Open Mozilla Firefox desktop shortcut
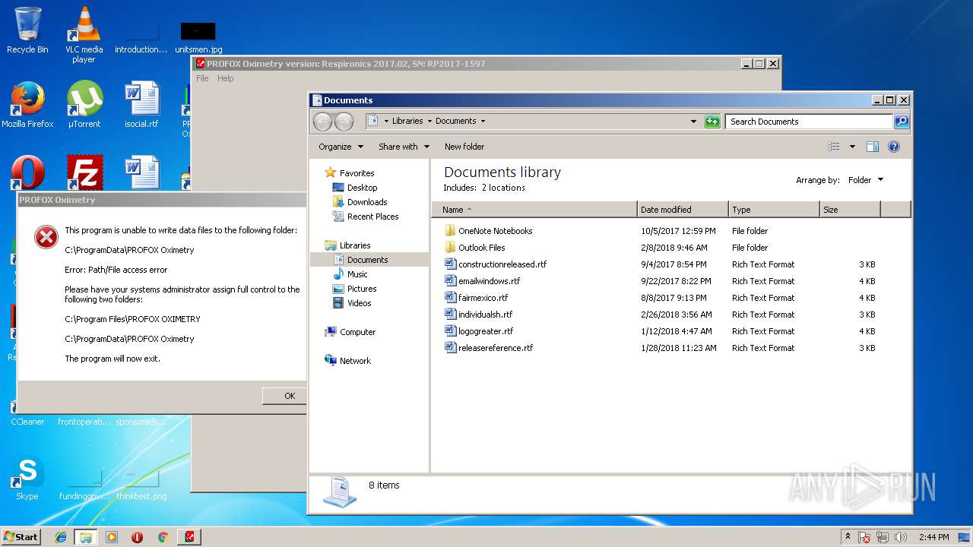Screen dimensions: 973x547 27,105
